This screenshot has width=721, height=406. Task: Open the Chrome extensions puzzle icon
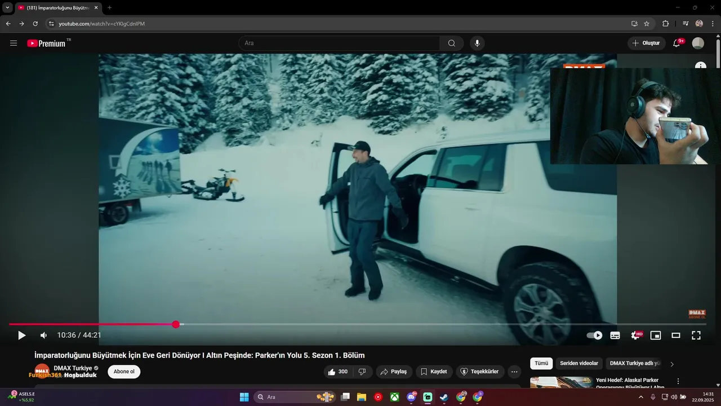(665, 24)
